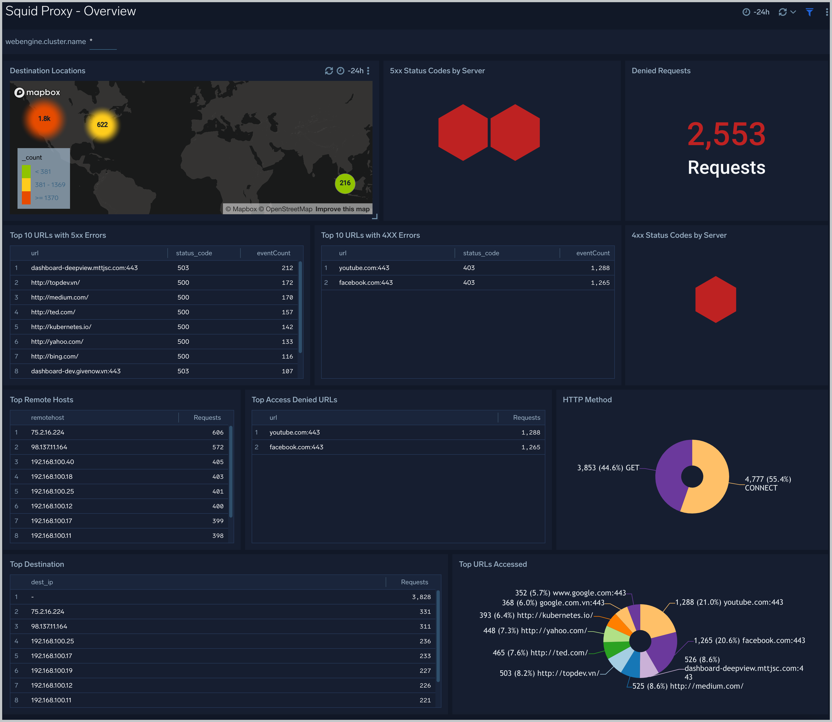Expand the refresh interval dropdown arrow
Viewport: 832px width, 722px height.
pos(793,12)
